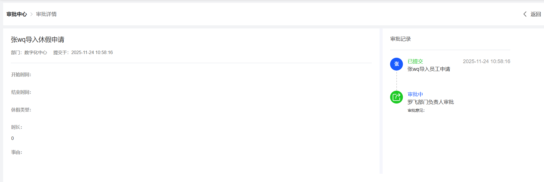Click the back arrow icon
544x182 pixels.
click(525, 14)
